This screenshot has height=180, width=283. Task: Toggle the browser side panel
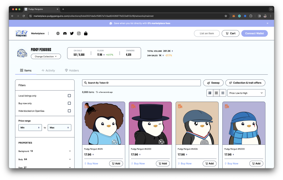[259, 16]
